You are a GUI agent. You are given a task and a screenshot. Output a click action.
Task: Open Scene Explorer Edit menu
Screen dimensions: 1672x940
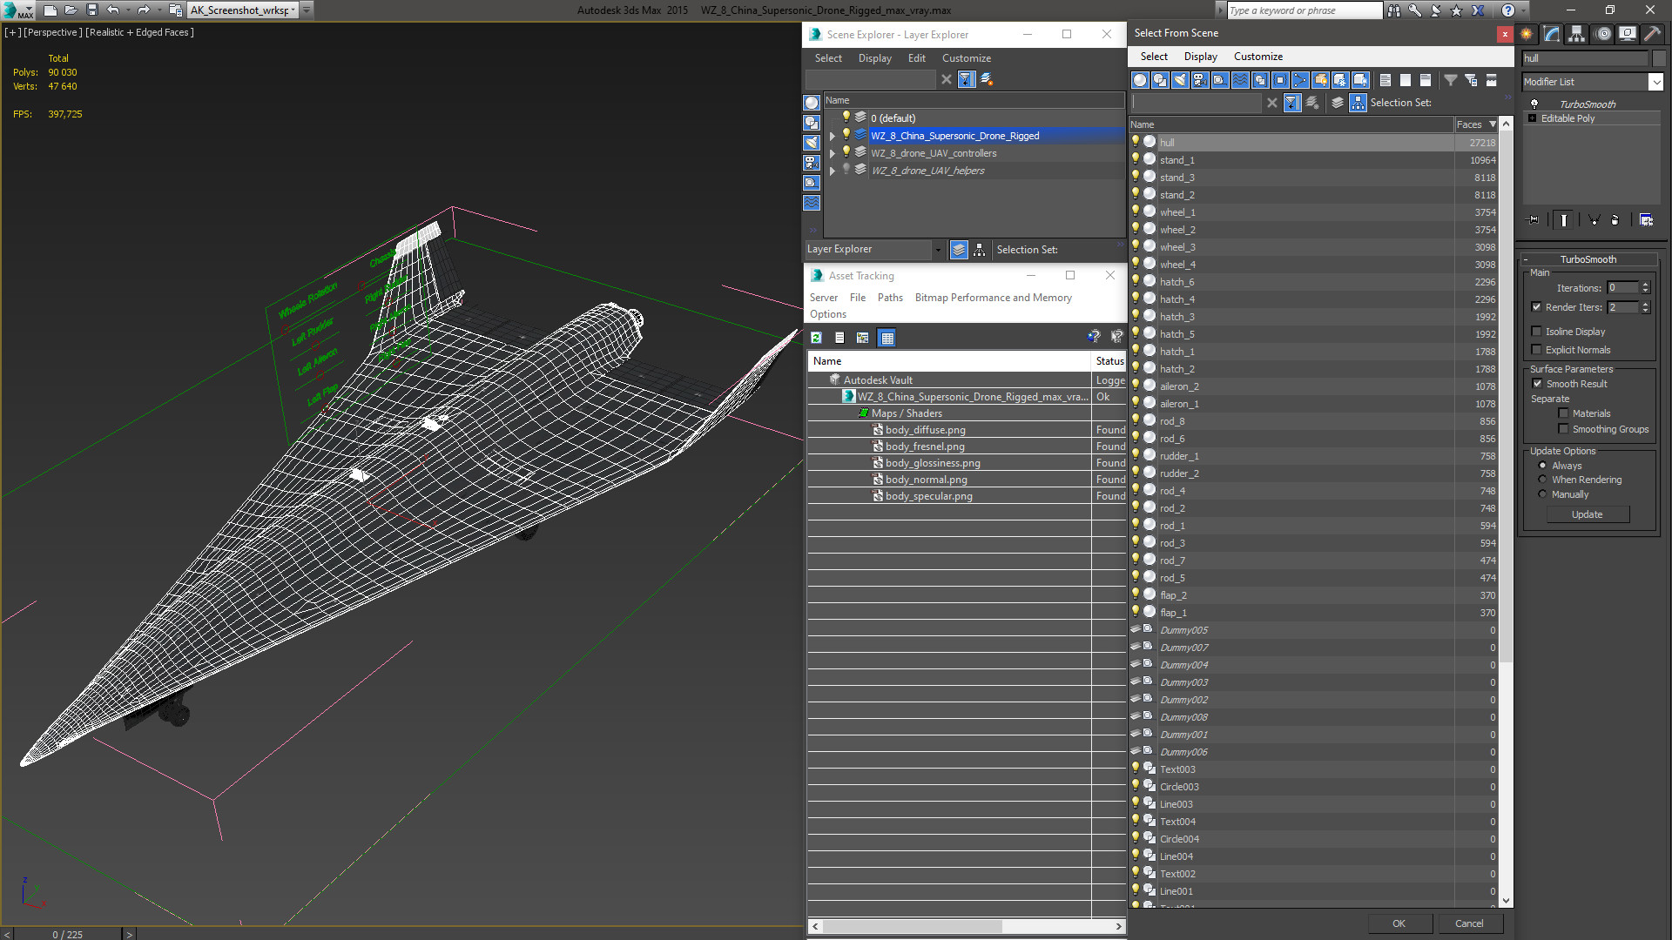[x=916, y=58]
